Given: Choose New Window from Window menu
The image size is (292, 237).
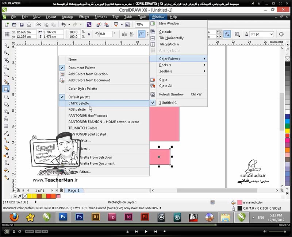Looking at the screenshot, I should coord(178,23).
